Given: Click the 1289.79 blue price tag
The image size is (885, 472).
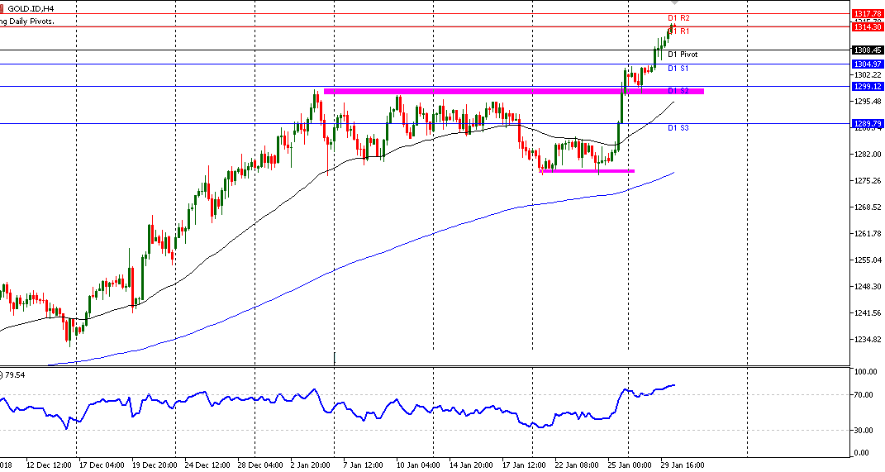Looking at the screenshot, I should point(868,124).
